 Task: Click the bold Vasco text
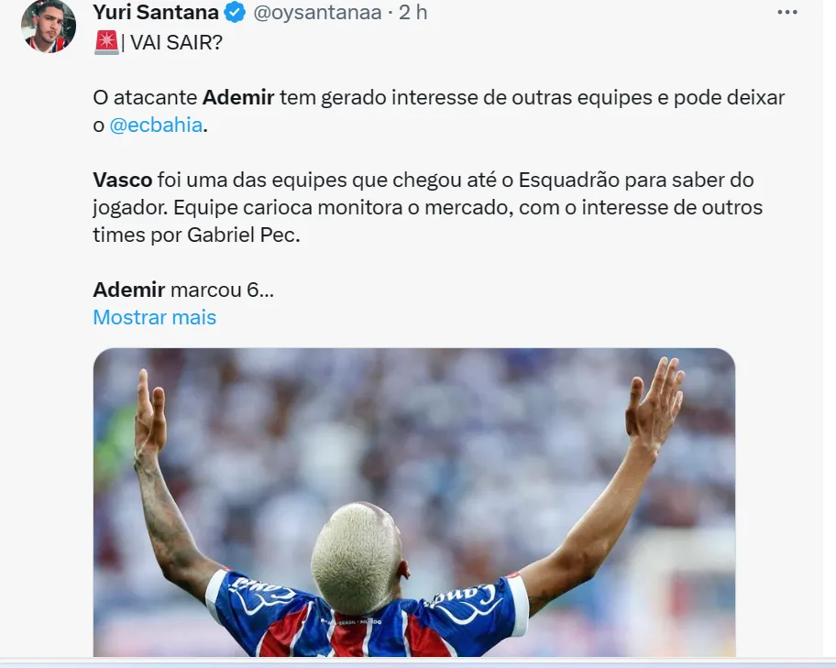(123, 180)
